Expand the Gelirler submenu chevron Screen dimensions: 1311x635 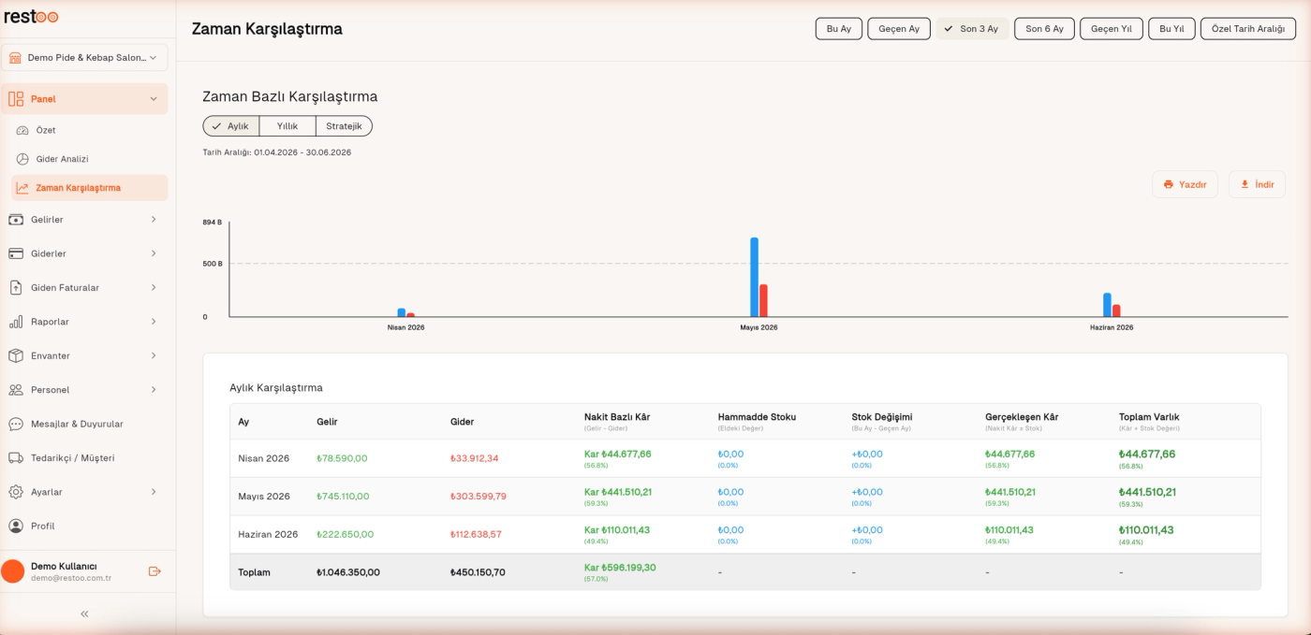point(154,220)
